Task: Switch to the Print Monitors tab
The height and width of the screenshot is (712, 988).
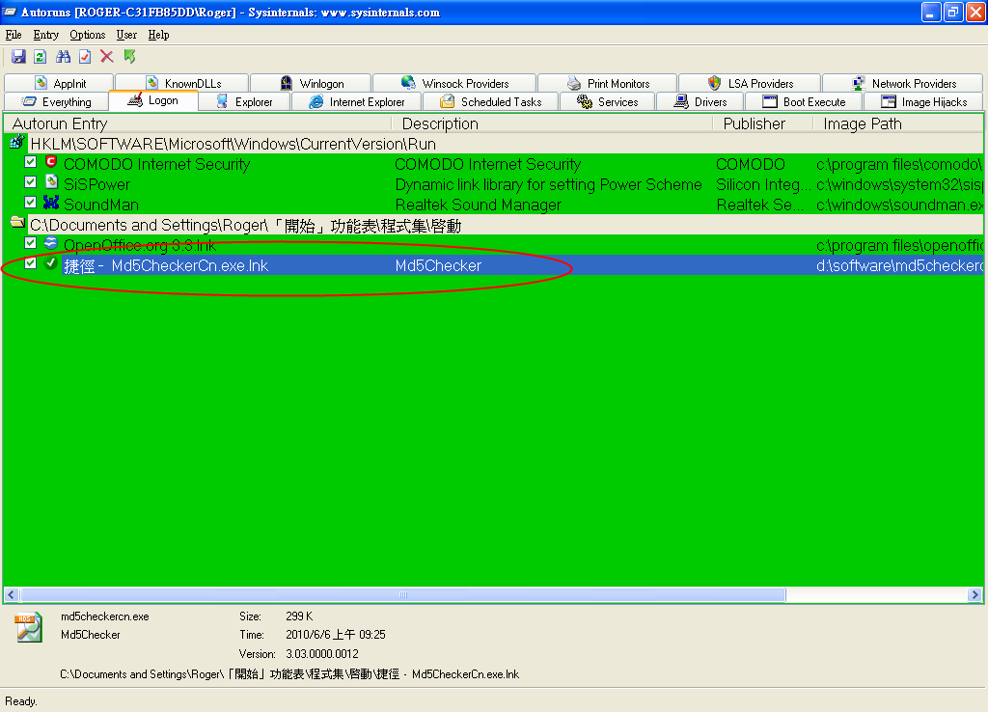Action: pos(608,83)
